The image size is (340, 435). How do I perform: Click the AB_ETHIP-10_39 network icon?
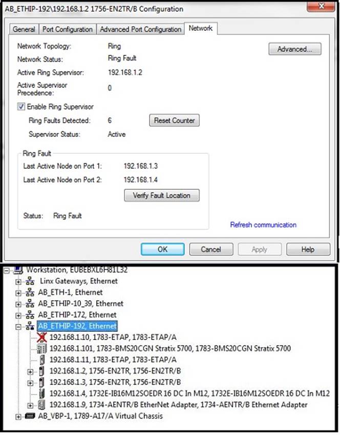tap(30, 304)
